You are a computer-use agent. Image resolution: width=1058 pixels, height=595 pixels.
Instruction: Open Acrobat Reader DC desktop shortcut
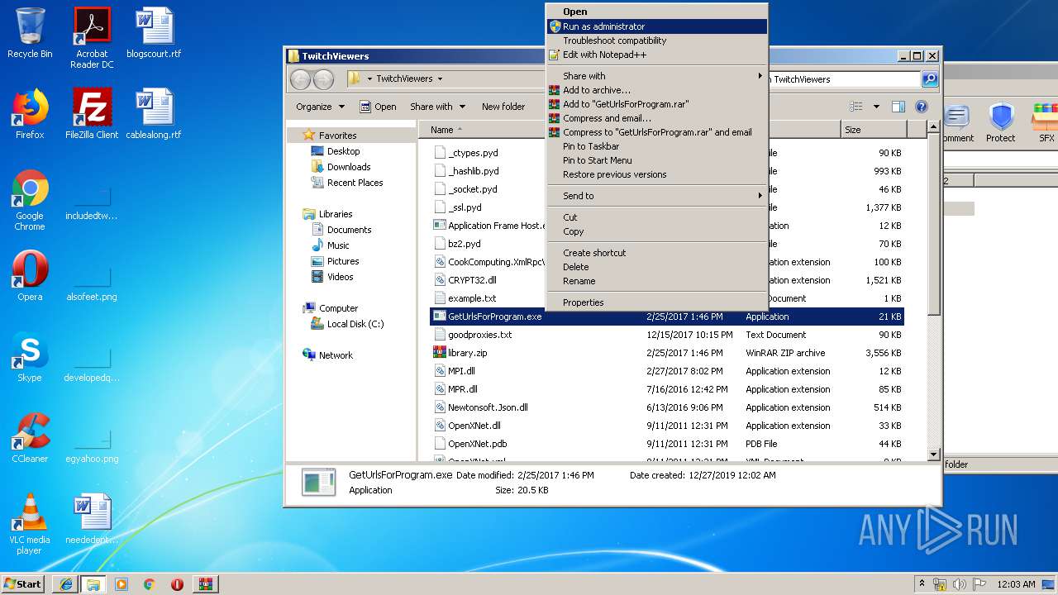tap(92, 38)
